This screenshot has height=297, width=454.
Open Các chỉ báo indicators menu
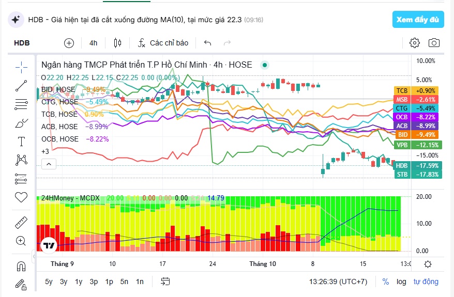tap(163, 43)
